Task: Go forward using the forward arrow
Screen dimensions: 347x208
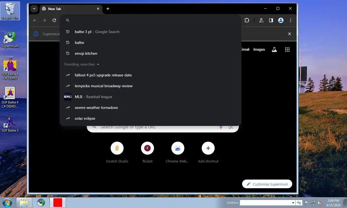Action: click(x=44, y=20)
